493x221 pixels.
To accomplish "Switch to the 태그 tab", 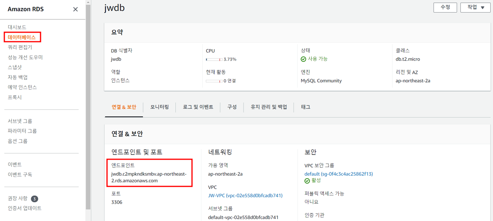I will pos(305,107).
